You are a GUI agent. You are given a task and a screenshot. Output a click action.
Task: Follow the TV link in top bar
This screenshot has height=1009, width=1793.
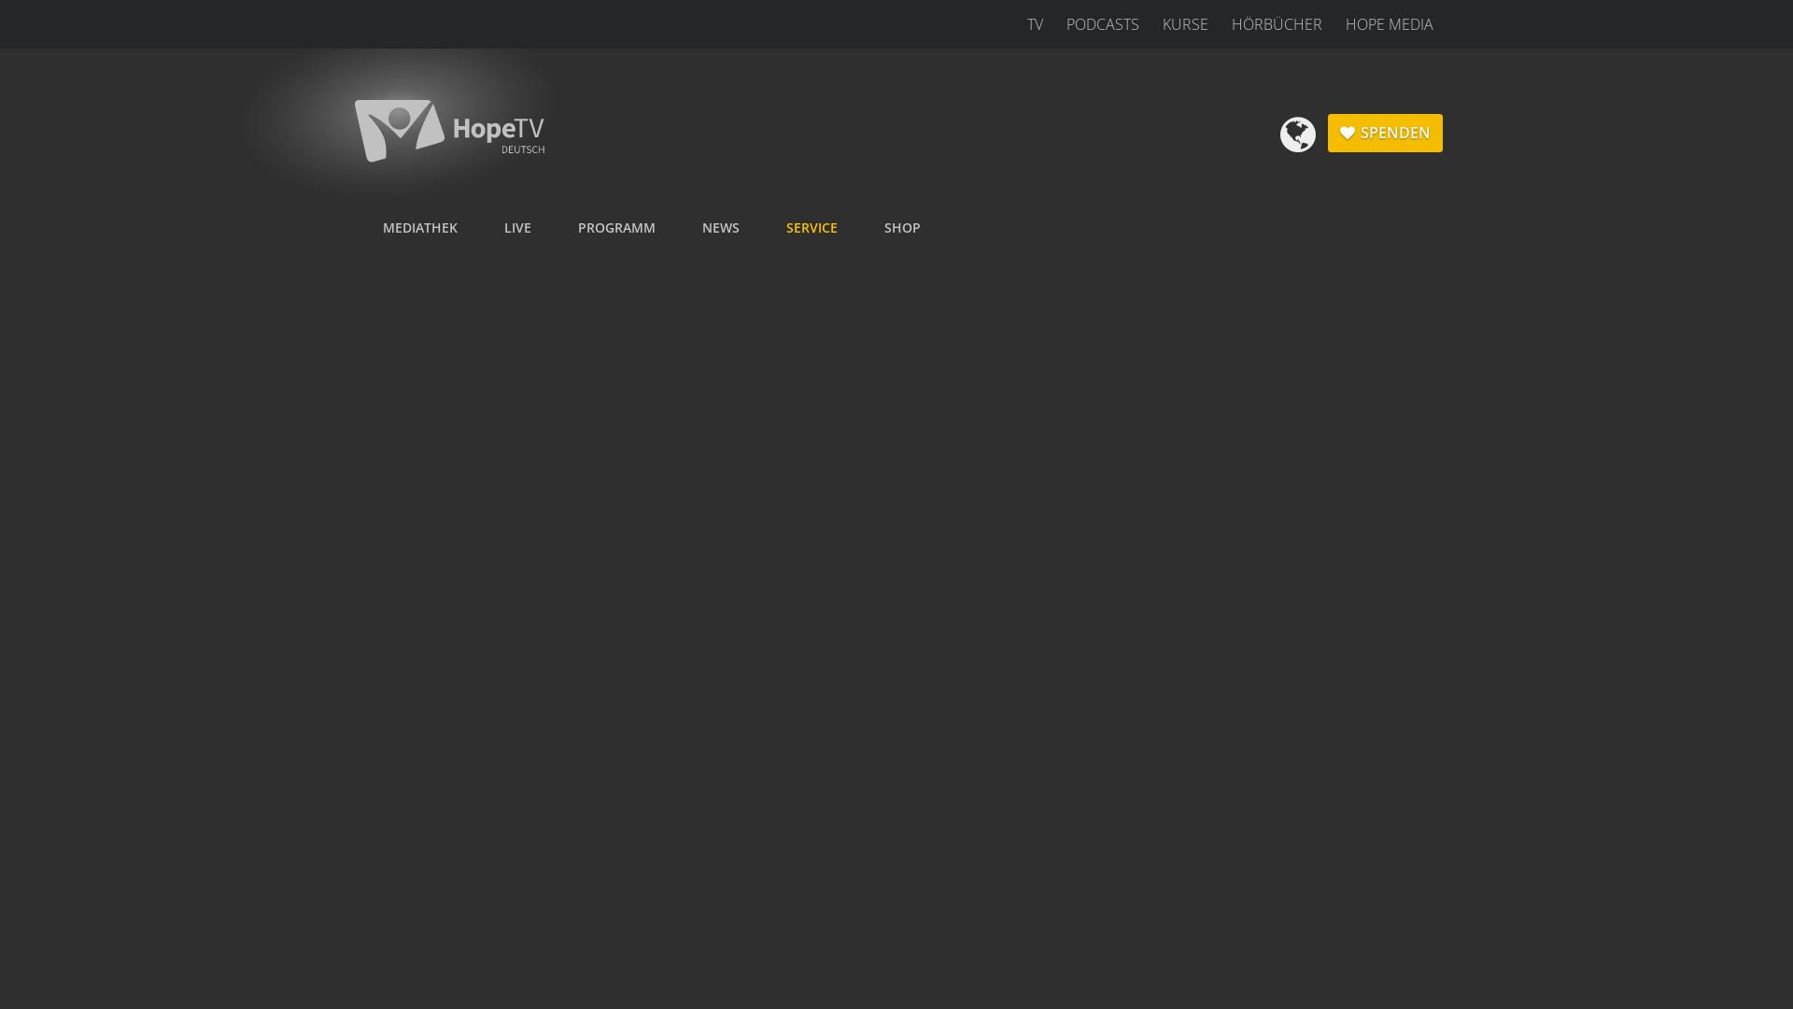(x=1035, y=24)
